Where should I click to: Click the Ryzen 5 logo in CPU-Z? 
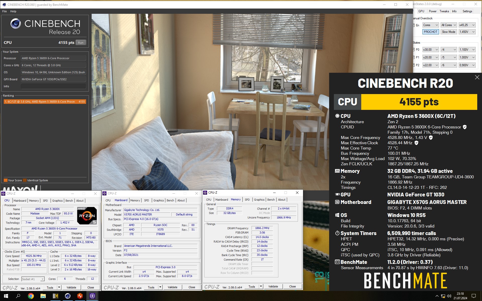[x=87, y=215]
